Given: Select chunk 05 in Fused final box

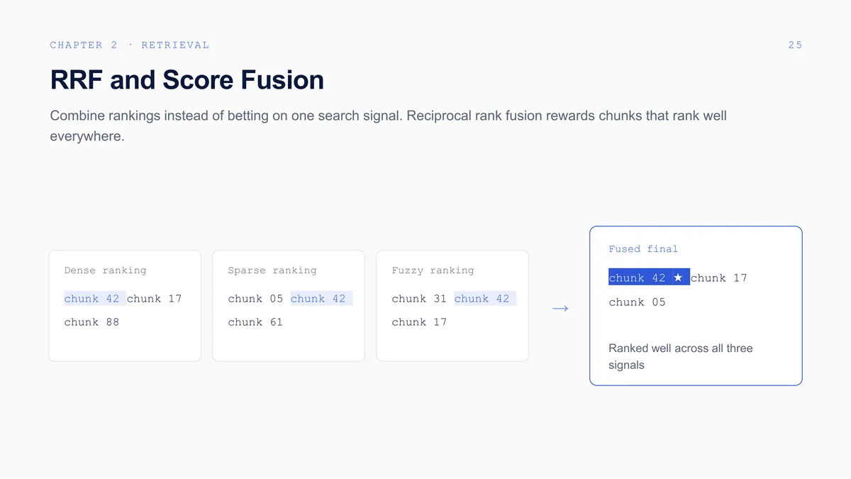Looking at the screenshot, I should (x=637, y=302).
